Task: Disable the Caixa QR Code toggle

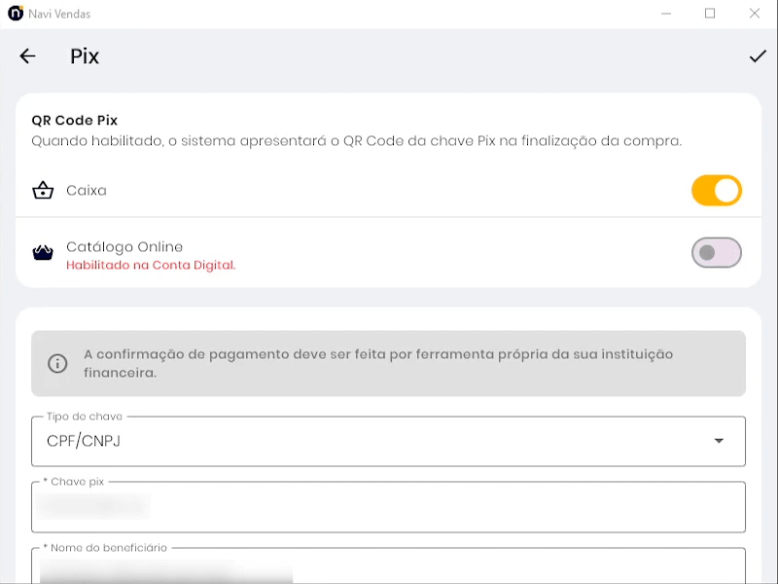Action: pyautogui.click(x=717, y=191)
